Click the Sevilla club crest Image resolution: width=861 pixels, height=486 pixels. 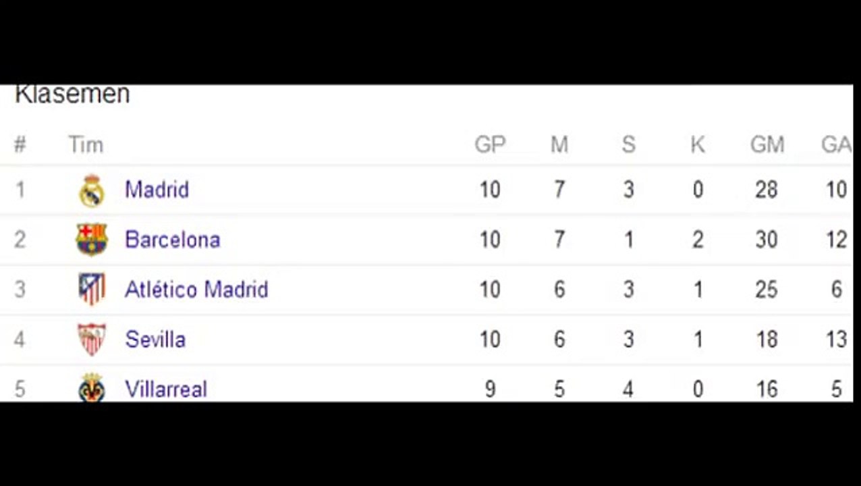(x=91, y=340)
